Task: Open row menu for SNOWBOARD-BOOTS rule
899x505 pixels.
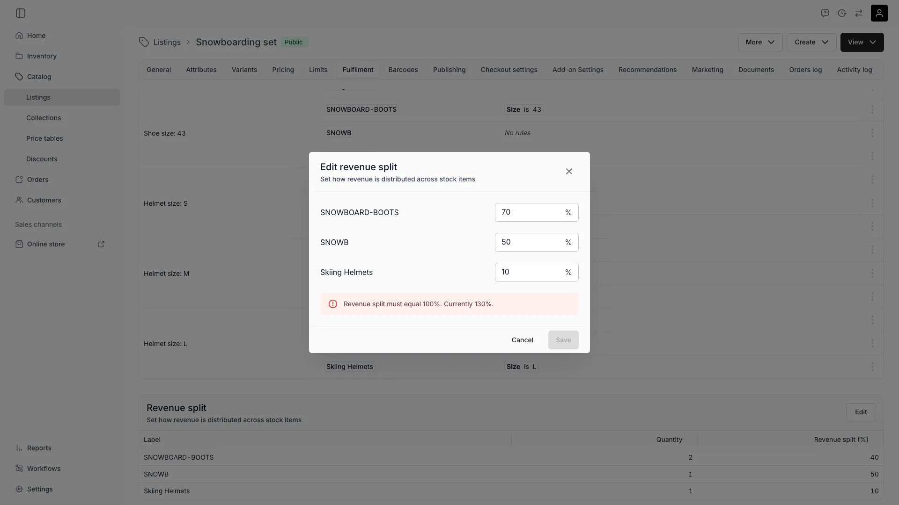Action: [872, 109]
